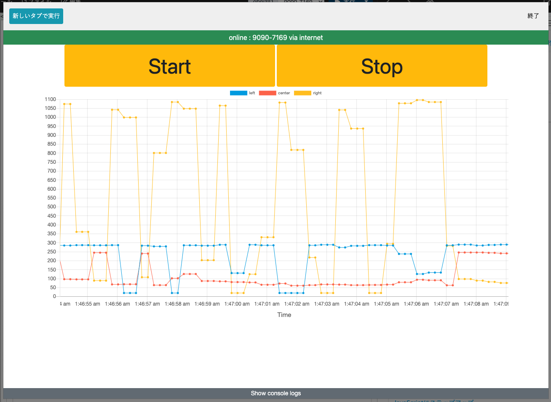Click the 1:46:55 am x-axis label

point(88,304)
